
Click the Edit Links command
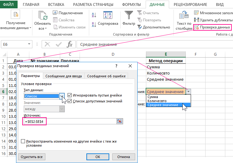coord(69,27)
